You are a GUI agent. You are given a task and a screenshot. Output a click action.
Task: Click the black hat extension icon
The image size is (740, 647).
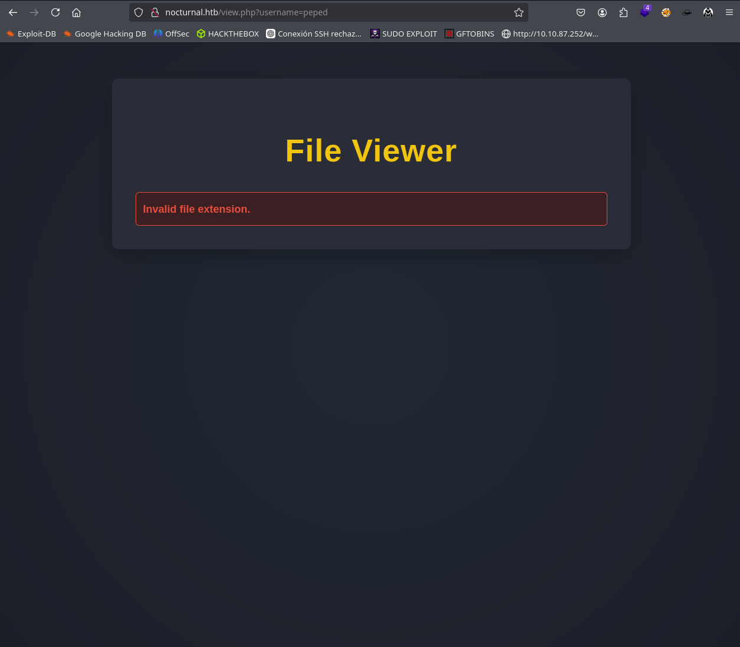687,12
